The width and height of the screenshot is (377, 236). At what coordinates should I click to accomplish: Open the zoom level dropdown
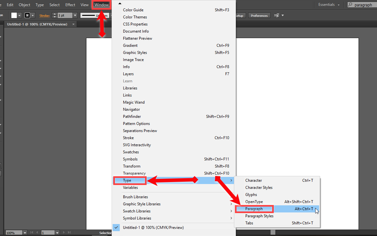(x=25, y=233)
